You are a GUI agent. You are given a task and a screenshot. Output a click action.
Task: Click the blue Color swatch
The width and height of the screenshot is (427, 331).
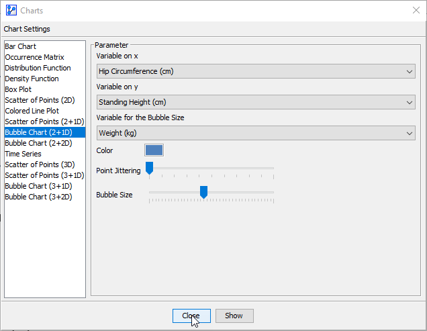(154, 150)
